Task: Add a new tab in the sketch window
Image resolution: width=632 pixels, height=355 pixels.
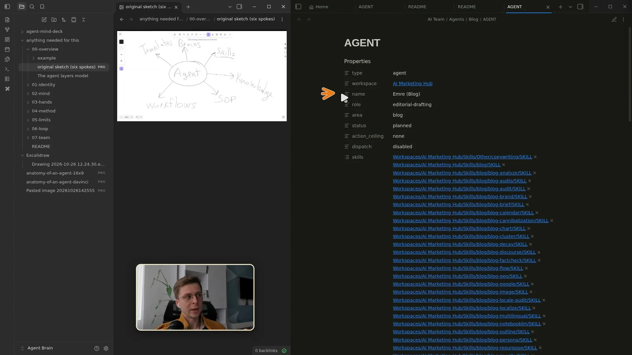Action: click(x=188, y=7)
